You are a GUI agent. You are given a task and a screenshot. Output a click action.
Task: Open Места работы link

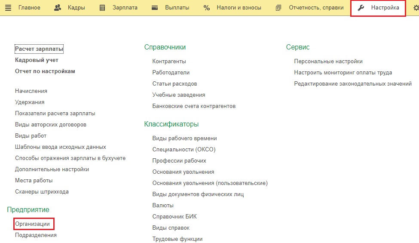34,181
